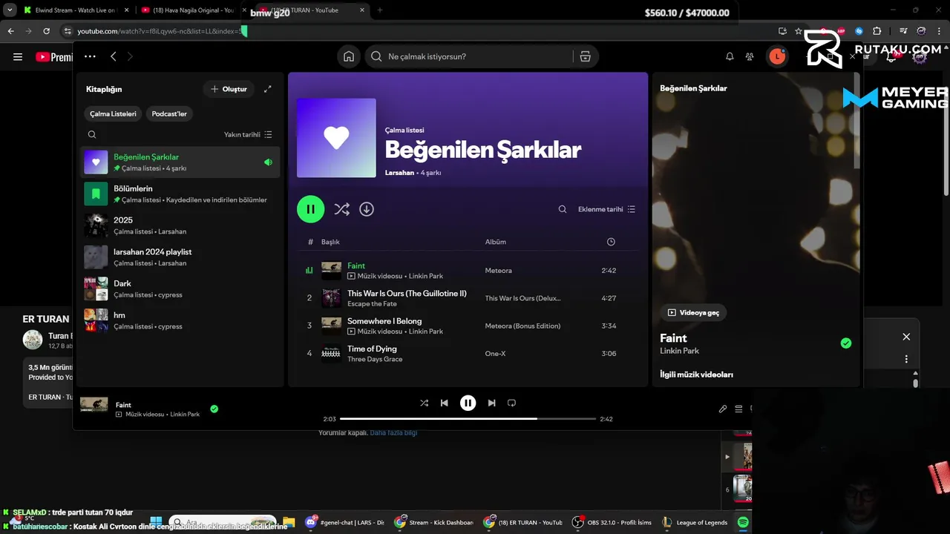Open File Explorer from taskbar
The width and height of the screenshot is (950, 534).
[289, 522]
